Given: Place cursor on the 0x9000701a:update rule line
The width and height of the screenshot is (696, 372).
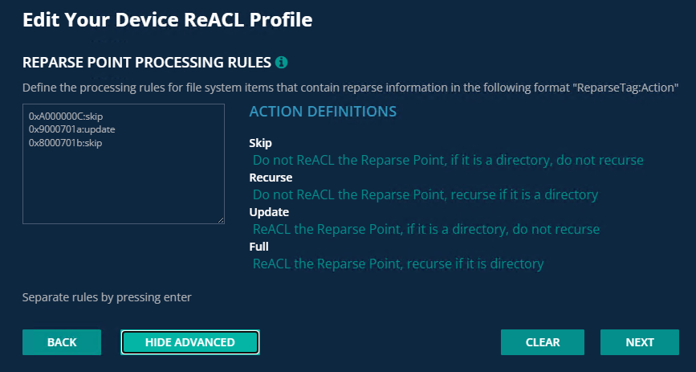Looking at the screenshot, I should point(72,129).
